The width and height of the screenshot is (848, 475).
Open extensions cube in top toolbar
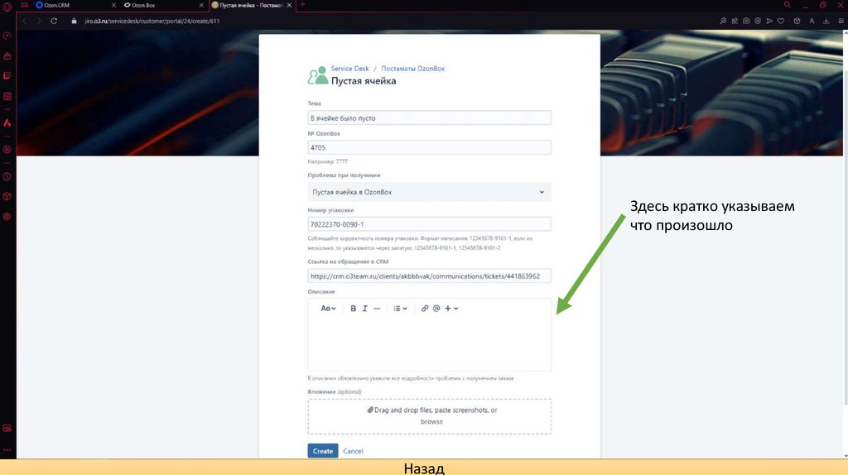click(797, 21)
